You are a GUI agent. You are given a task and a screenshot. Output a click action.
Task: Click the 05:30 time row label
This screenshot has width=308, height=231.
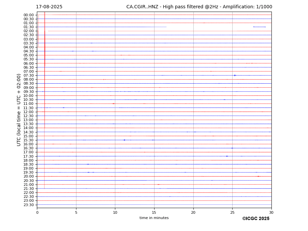coord(29,59)
